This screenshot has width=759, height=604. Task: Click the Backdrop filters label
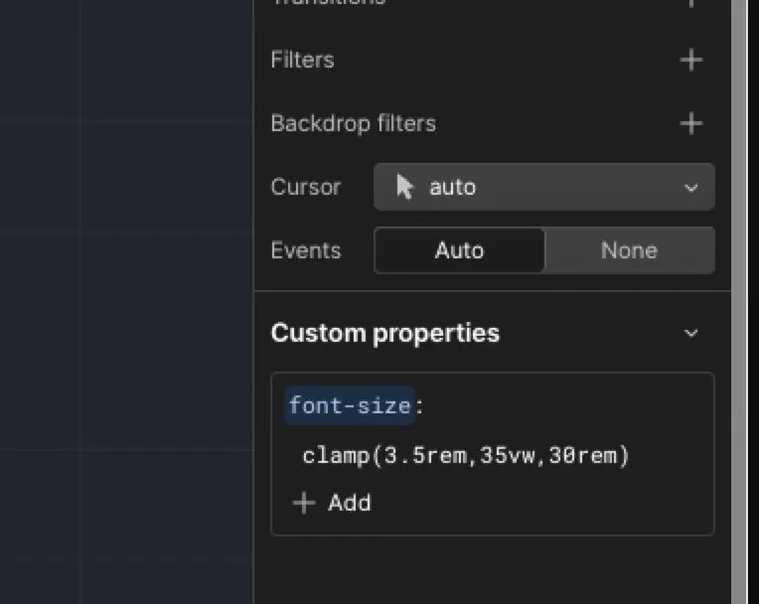click(354, 123)
